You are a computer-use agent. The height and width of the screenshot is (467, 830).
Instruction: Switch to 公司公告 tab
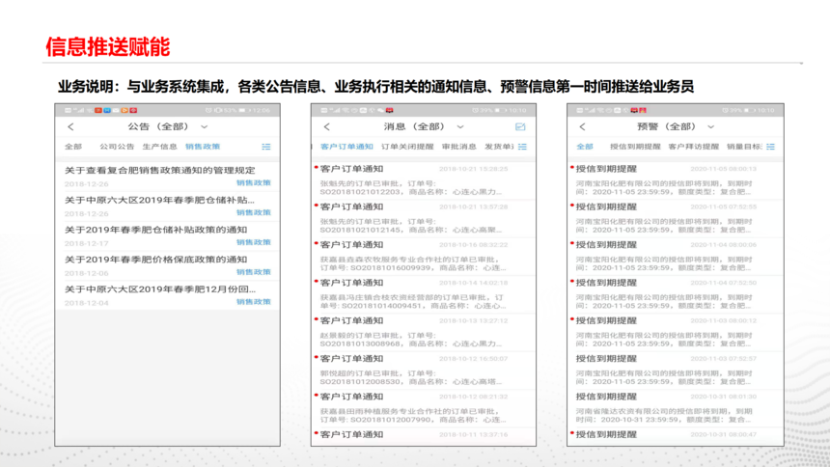117,147
